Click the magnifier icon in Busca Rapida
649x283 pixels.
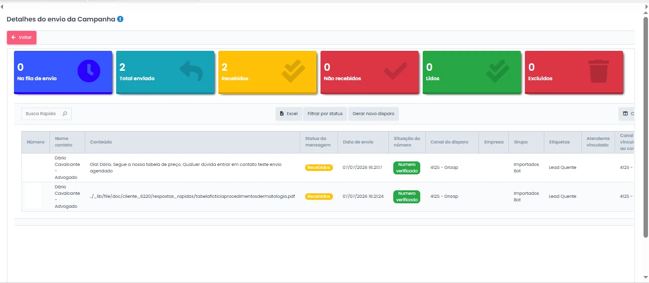click(x=65, y=114)
